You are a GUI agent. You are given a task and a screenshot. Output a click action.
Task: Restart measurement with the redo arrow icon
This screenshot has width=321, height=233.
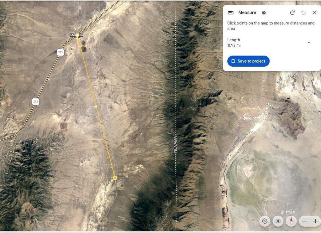(x=292, y=13)
